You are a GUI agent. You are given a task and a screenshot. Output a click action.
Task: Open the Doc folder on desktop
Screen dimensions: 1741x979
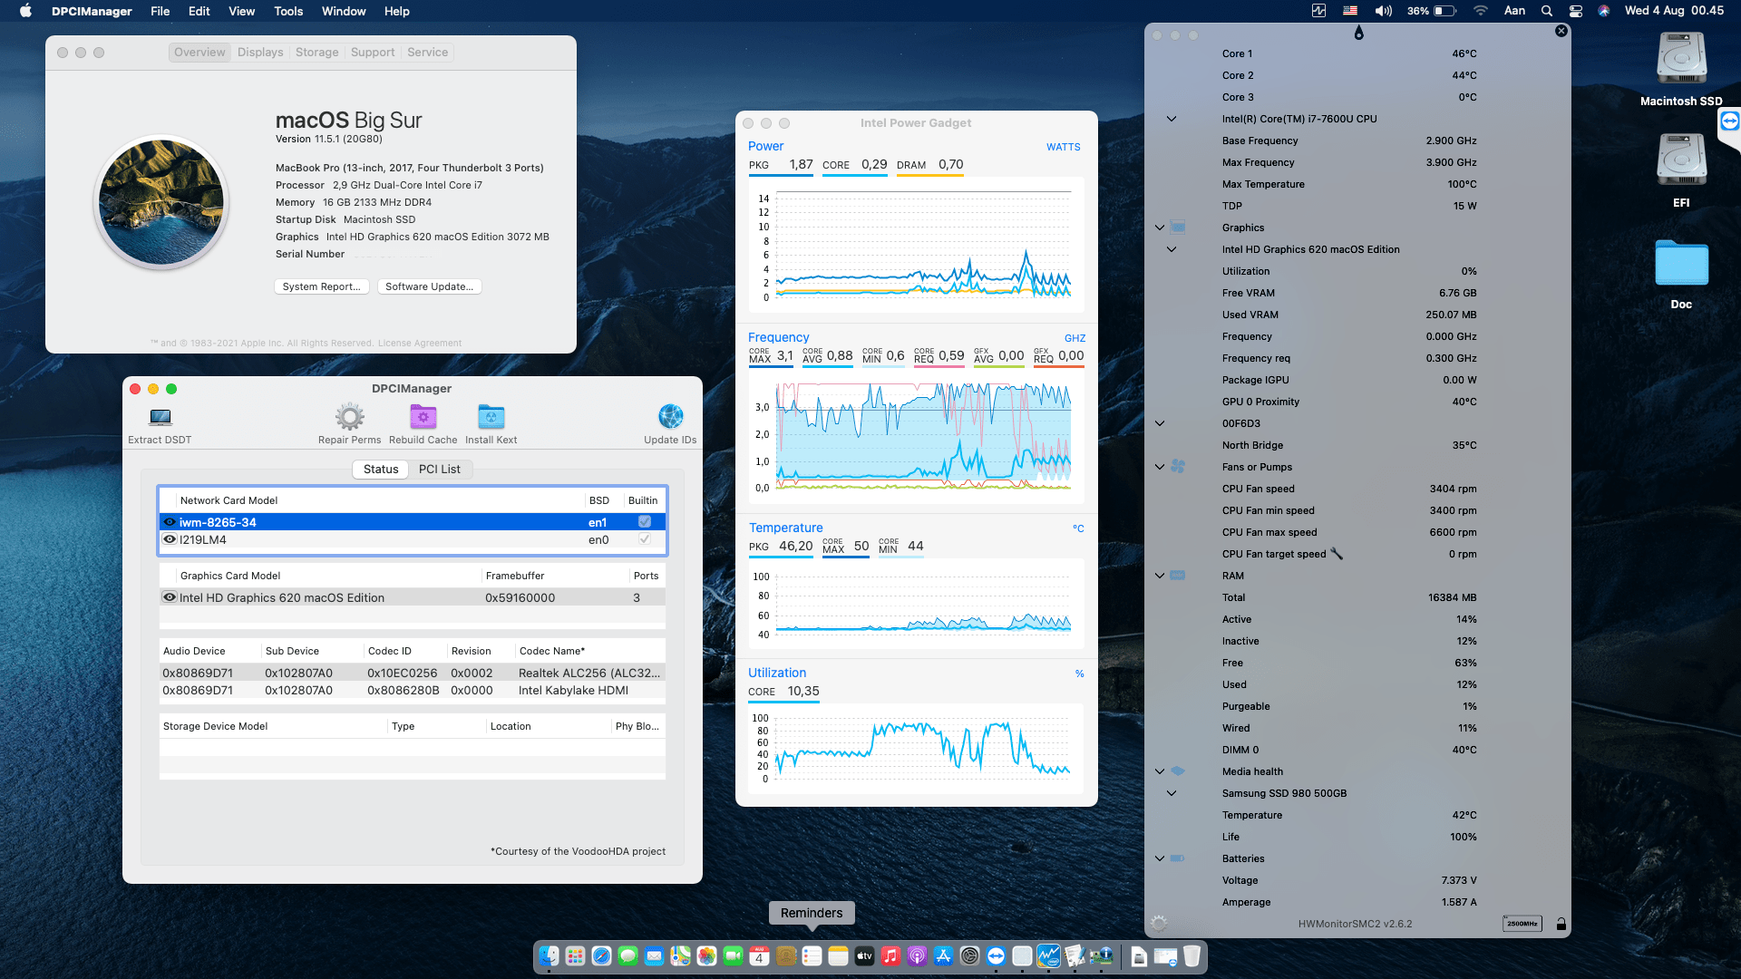[x=1681, y=263]
